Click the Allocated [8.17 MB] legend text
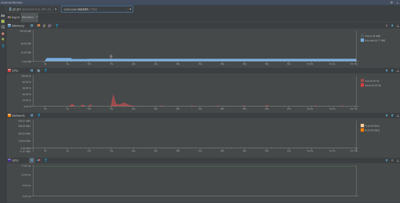This screenshot has width=400, height=203. (375, 41)
